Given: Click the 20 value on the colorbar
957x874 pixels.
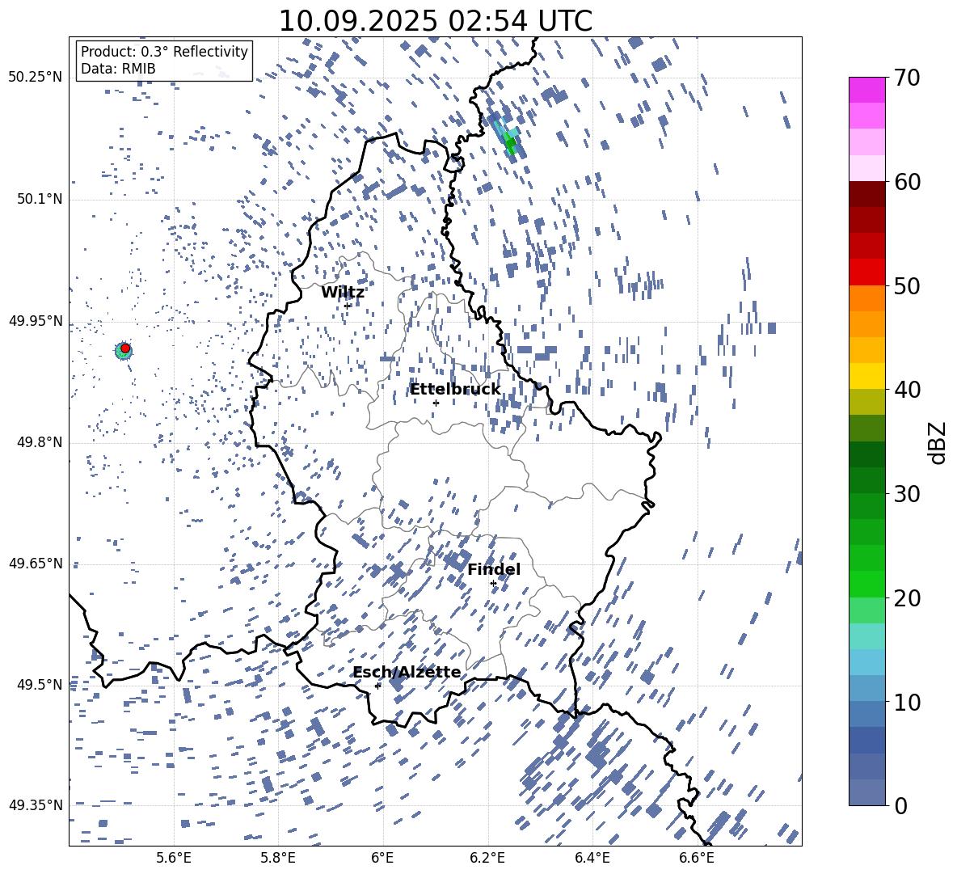Looking at the screenshot, I should 908,598.
